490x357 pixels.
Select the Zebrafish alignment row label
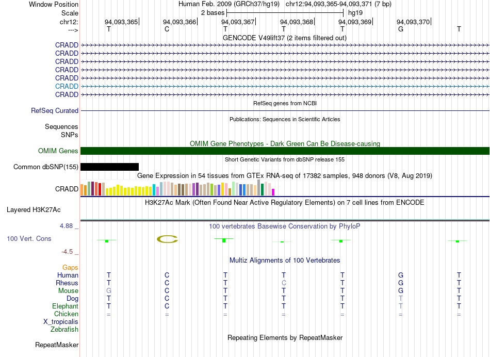pos(64,329)
